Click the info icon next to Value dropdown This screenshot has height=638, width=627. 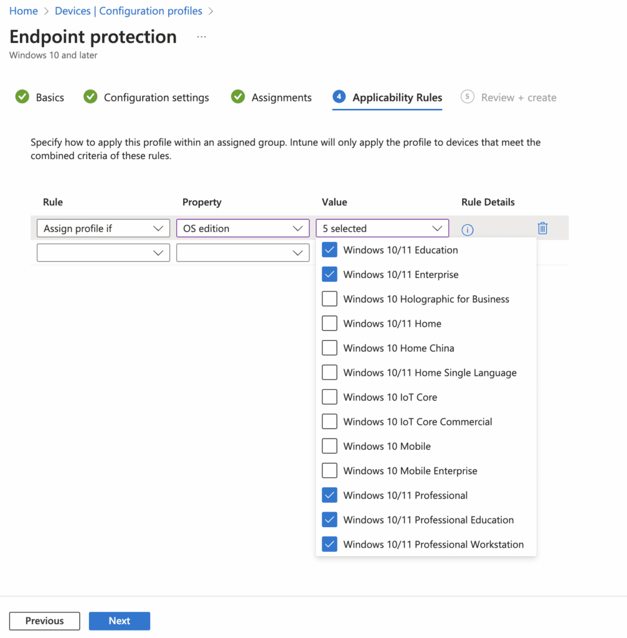pyautogui.click(x=468, y=230)
